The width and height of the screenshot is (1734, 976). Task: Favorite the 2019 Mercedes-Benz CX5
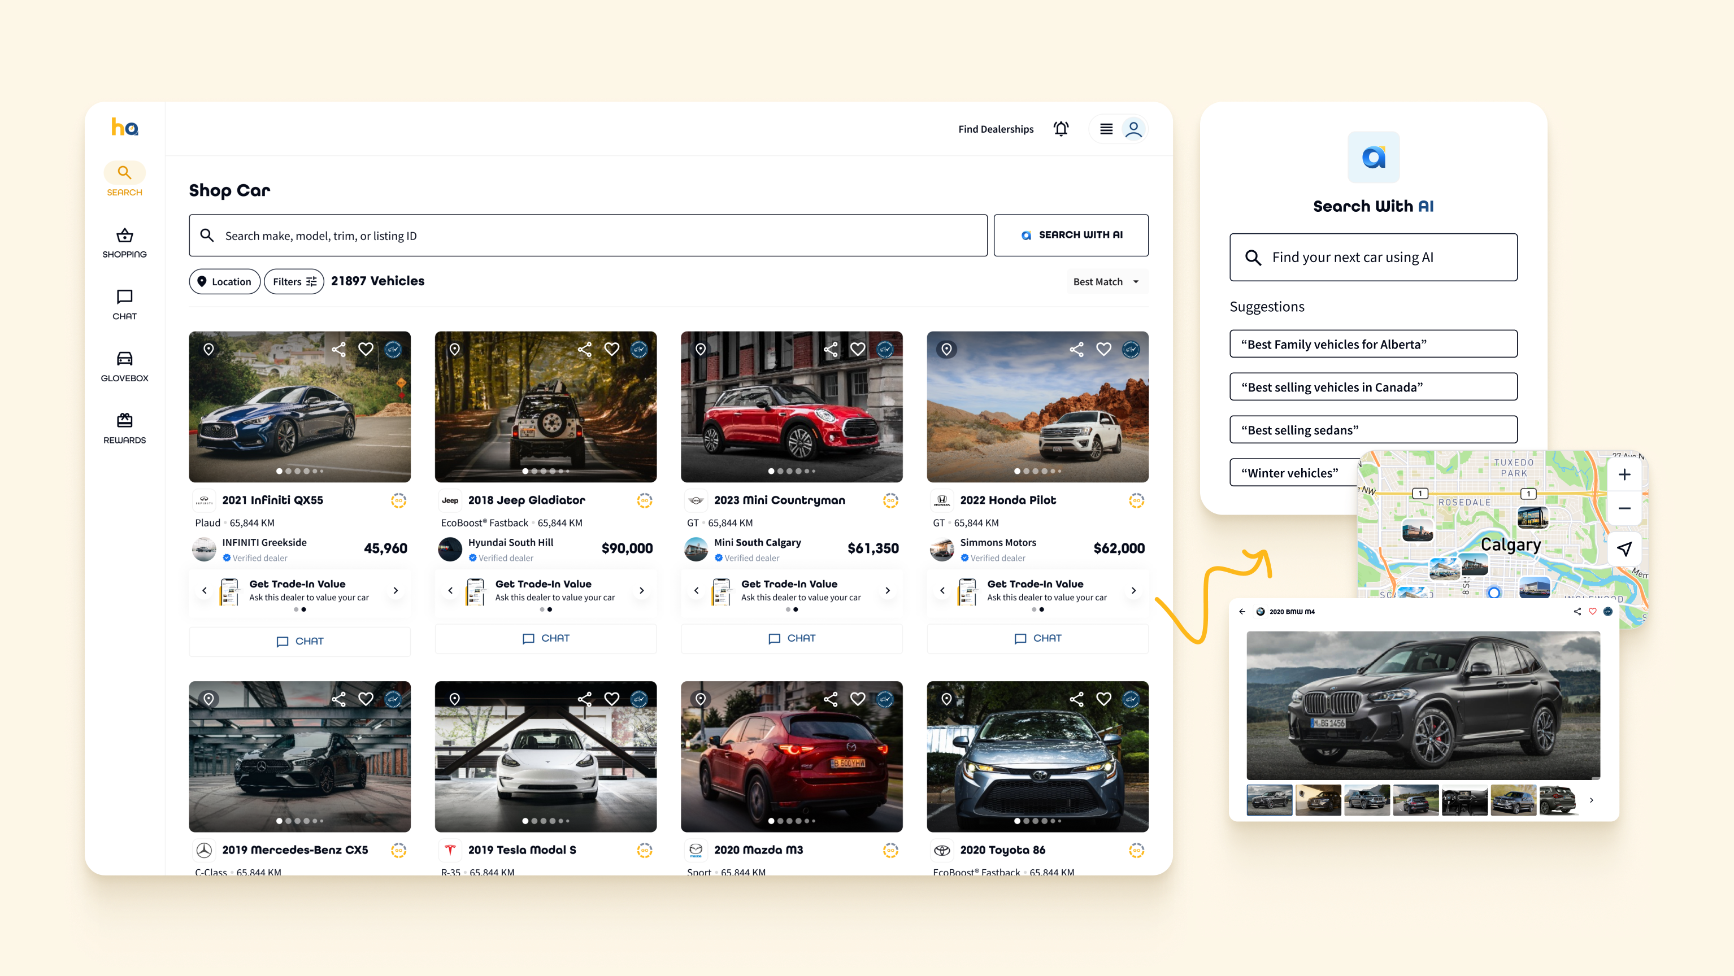(366, 699)
